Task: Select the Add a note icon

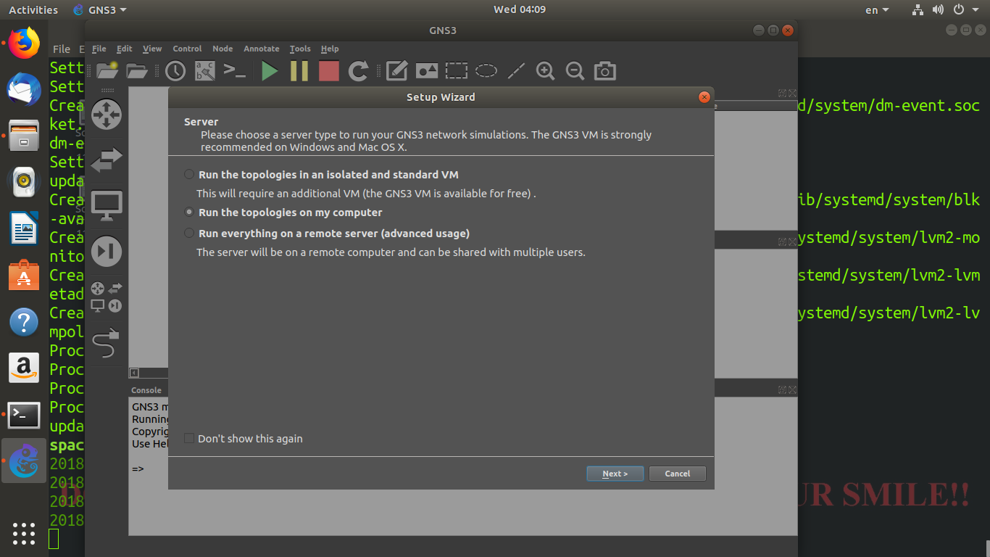Action: [x=396, y=70]
